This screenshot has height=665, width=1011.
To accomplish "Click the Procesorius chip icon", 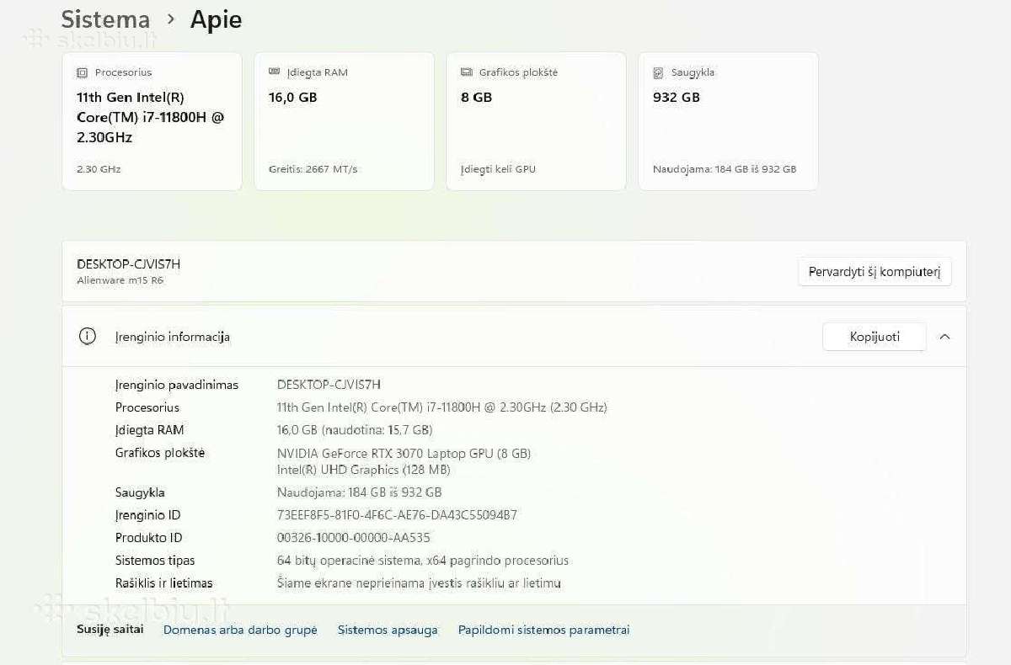I will (83, 72).
